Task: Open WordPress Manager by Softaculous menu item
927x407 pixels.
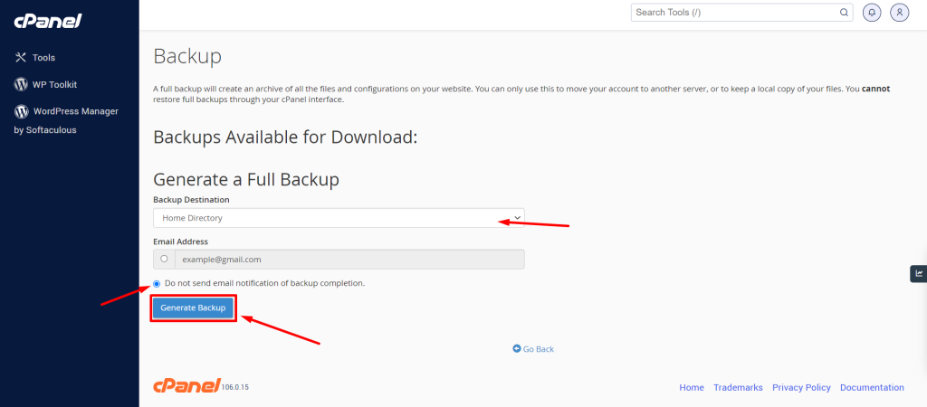Action: click(x=66, y=120)
